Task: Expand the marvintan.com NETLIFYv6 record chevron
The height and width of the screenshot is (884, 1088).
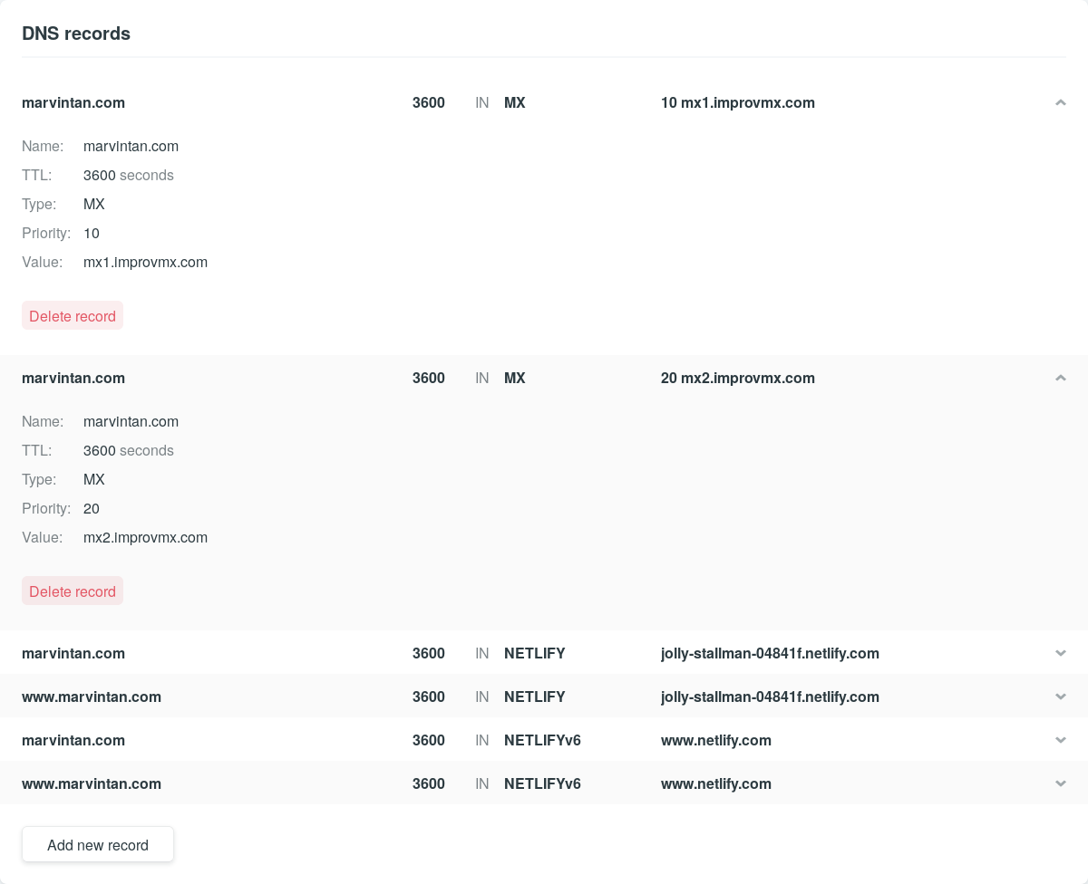Action: 1060,741
